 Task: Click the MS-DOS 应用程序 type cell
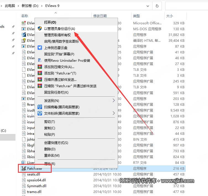(x=147, y=29)
